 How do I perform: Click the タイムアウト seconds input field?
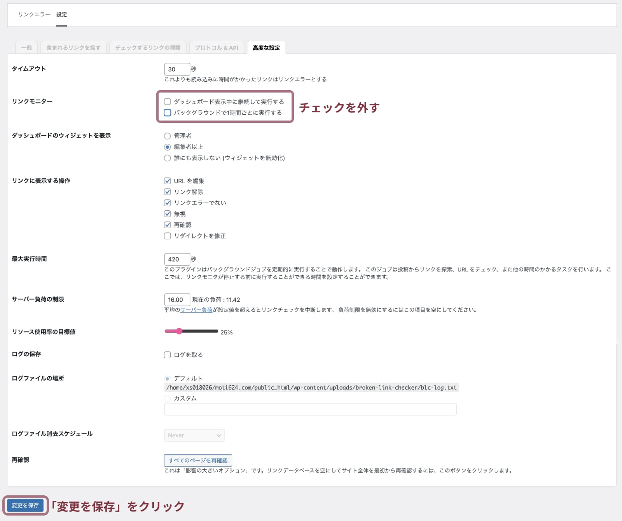(177, 69)
